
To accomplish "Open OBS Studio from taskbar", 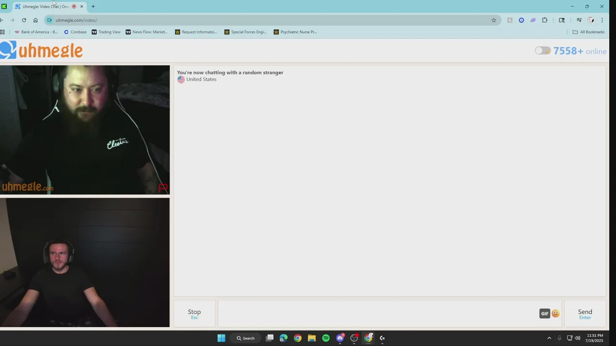I will pos(354,338).
